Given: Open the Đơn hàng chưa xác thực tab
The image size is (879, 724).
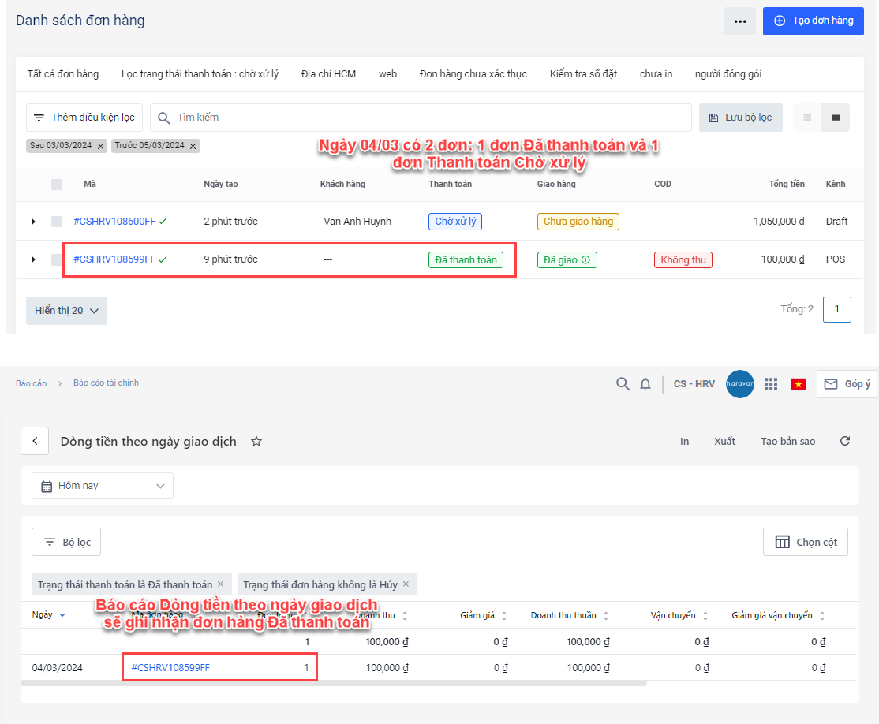Looking at the screenshot, I should 473,74.
